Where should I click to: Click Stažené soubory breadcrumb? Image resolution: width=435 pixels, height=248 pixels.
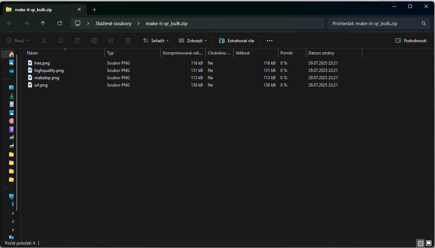[114, 23]
